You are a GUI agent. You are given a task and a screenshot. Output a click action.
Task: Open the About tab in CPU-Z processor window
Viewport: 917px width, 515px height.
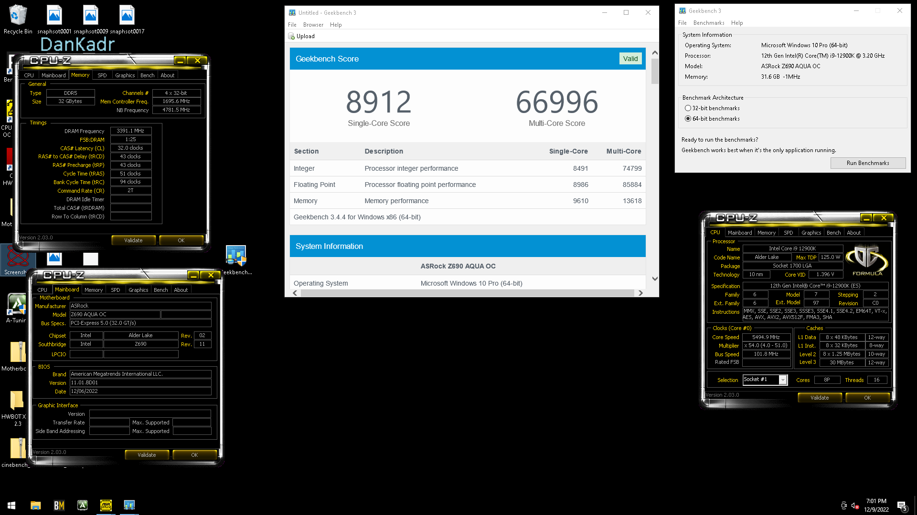854,233
